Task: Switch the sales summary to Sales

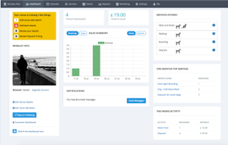Action: 83,33
